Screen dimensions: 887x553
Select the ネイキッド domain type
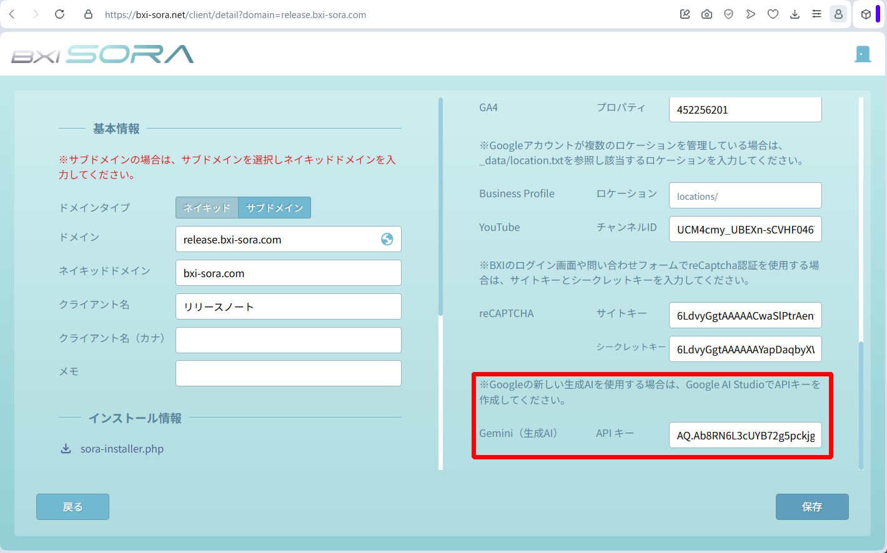tap(207, 208)
